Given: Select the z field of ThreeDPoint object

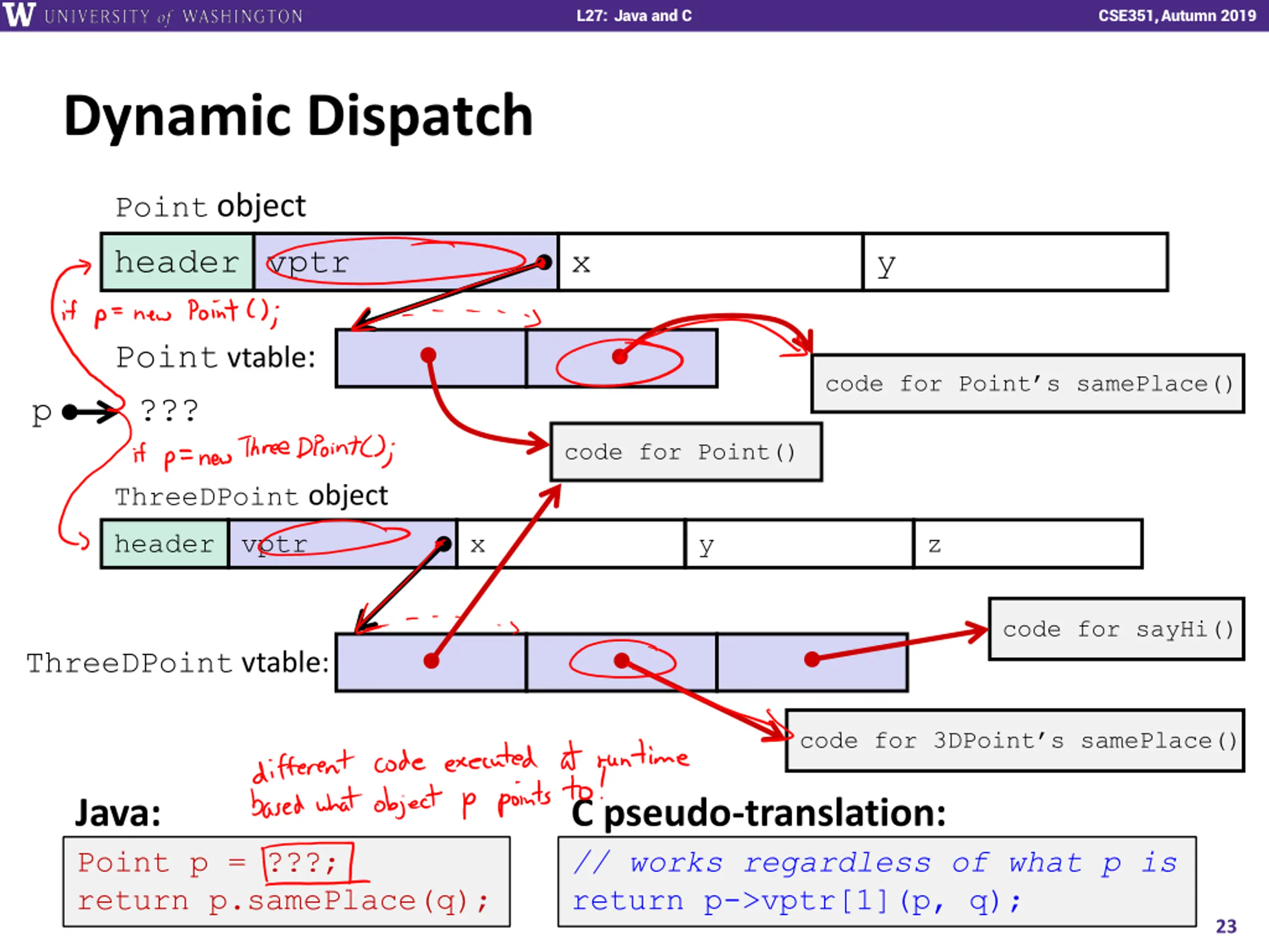Looking at the screenshot, I should 1028,544.
